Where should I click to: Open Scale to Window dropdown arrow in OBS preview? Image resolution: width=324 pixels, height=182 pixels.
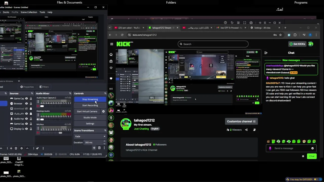coord(19,81)
